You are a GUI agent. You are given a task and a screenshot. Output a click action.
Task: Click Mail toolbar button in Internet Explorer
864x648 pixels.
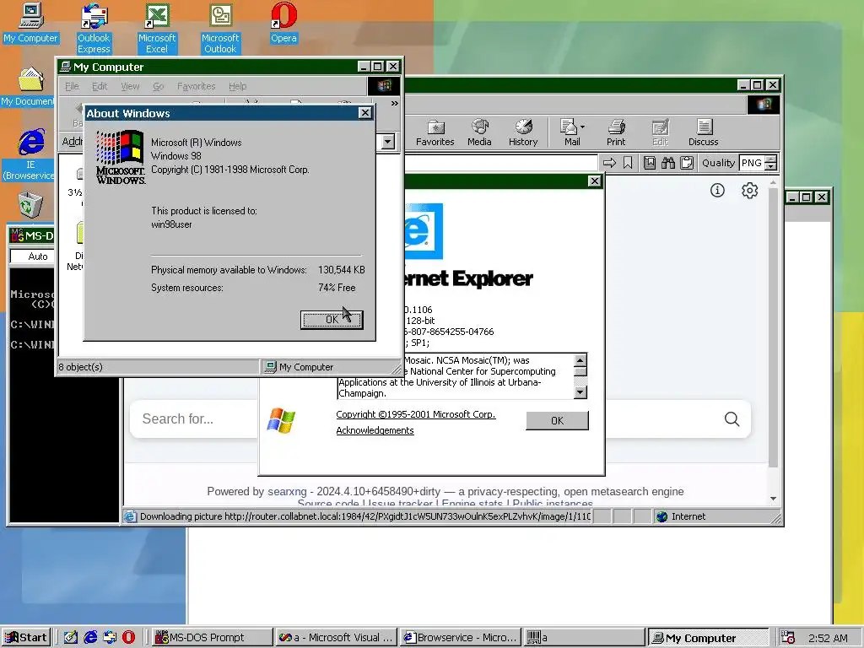[x=571, y=132]
